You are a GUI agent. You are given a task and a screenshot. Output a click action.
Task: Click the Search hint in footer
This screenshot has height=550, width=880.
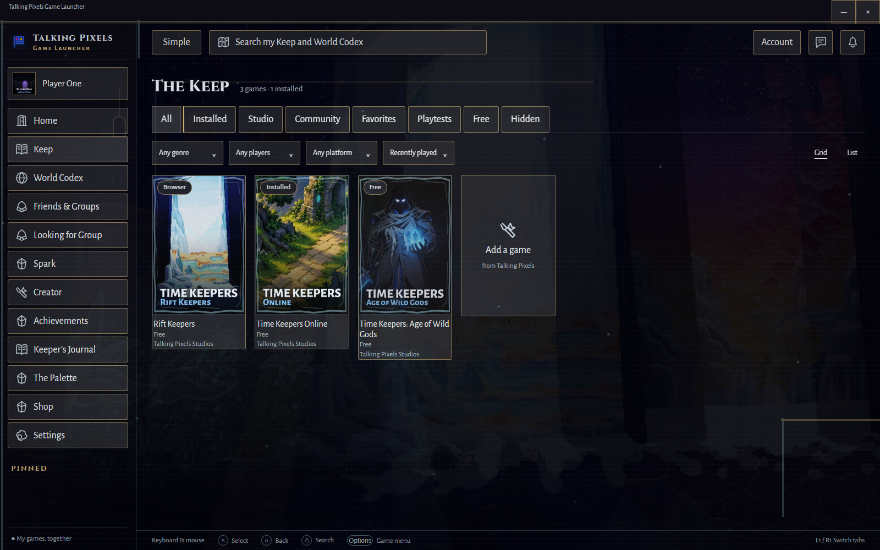coord(318,541)
